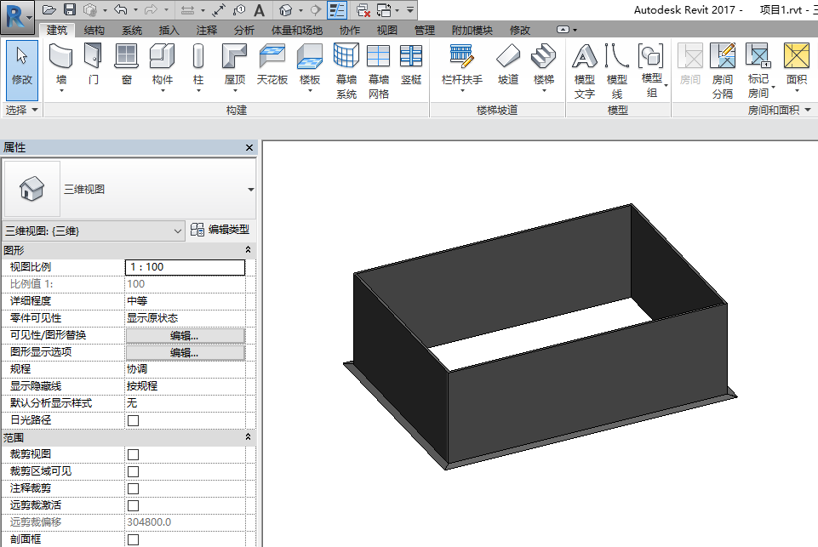The height and width of the screenshot is (547, 818).
Task: Open the Undo history dropdown arrow
Action: point(135,9)
